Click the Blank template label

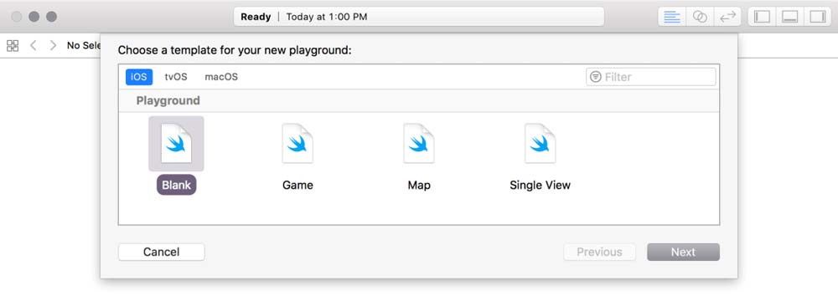[176, 185]
